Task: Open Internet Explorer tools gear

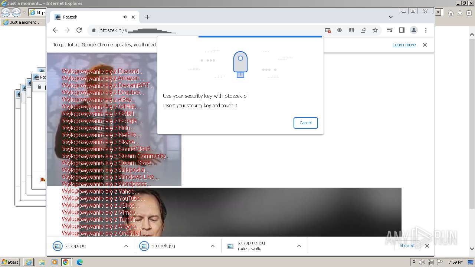Action: tap(469, 13)
